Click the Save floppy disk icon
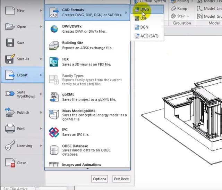The height and width of the screenshot is (190, 222). coord(10,43)
